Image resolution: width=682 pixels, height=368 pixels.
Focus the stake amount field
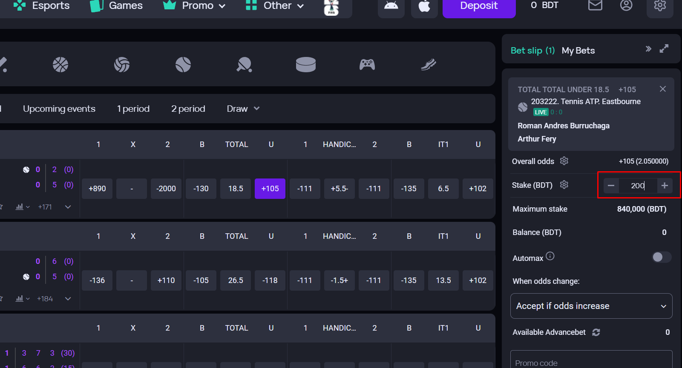[x=638, y=185]
